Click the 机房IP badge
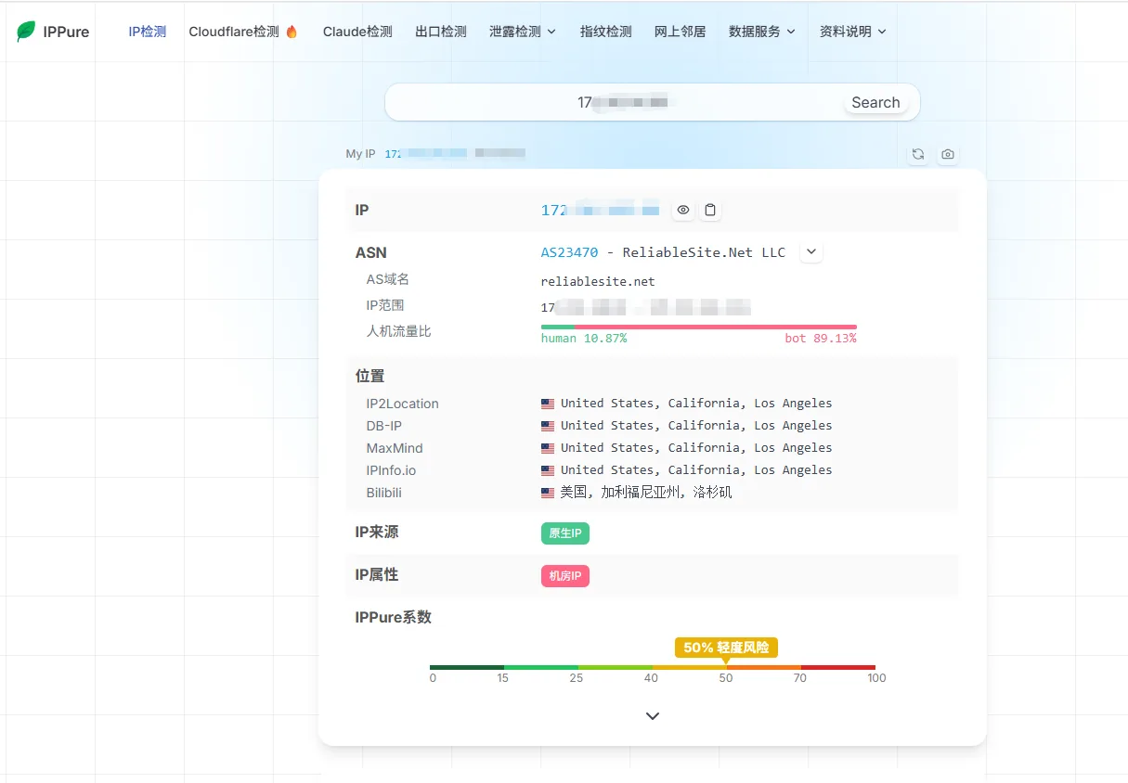The image size is (1128, 783). pyautogui.click(x=565, y=576)
